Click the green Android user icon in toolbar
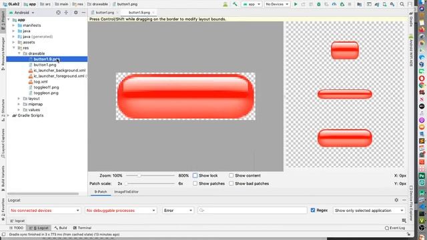Screen dimensions: 427x240 tap(226, 4)
